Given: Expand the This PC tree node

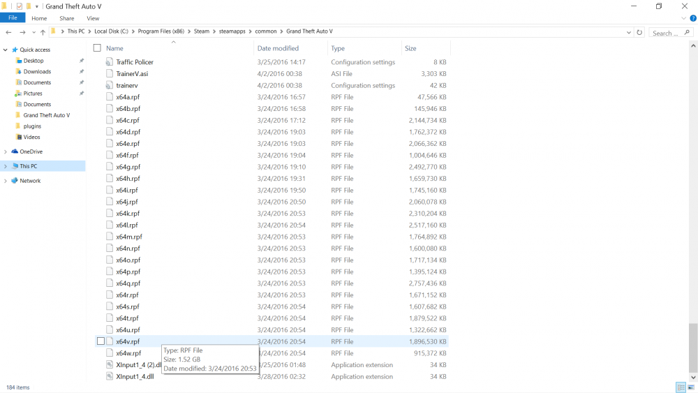Looking at the screenshot, I should pos(6,166).
